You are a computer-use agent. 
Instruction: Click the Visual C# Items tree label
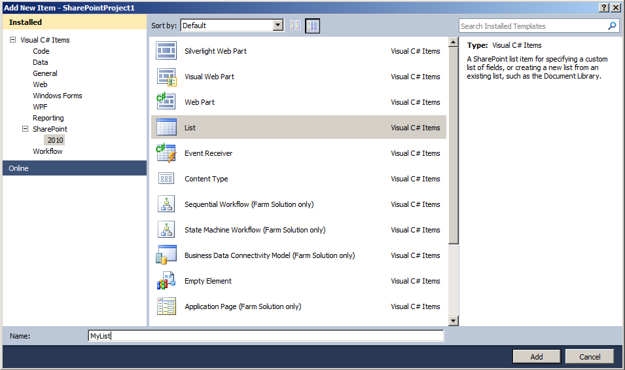pos(45,40)
